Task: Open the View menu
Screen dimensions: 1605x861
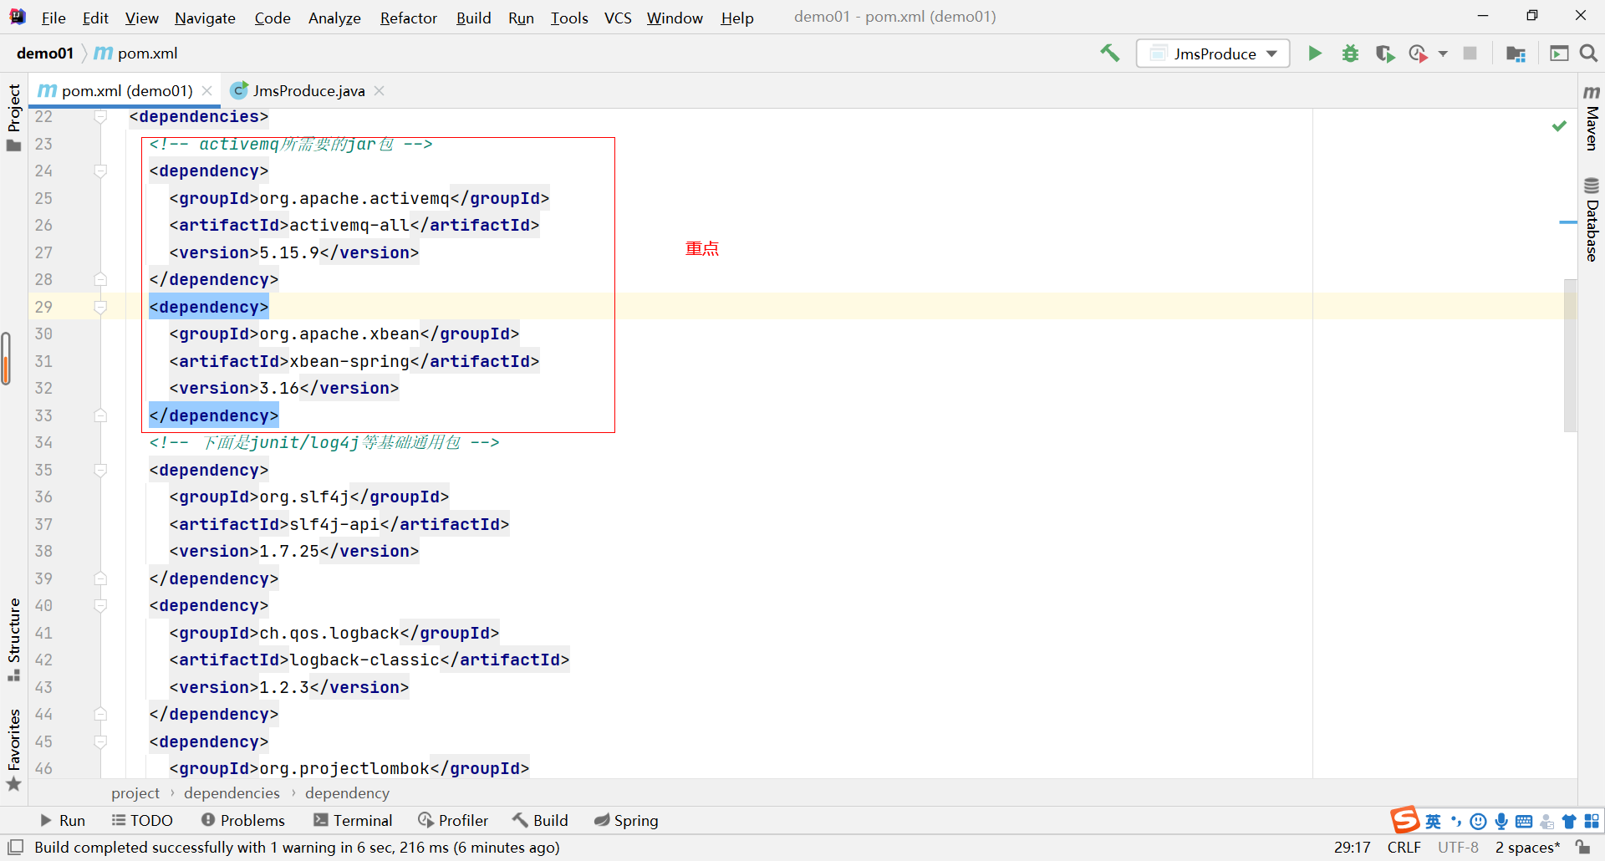Action: click(x=142, y=18)
